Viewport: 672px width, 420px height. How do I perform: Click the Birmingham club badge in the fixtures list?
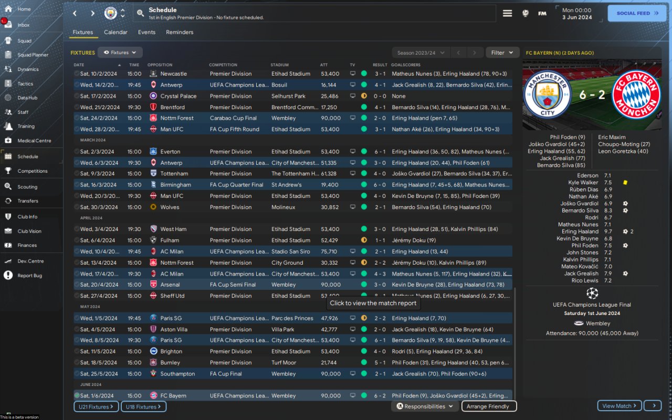pos(153,185)
